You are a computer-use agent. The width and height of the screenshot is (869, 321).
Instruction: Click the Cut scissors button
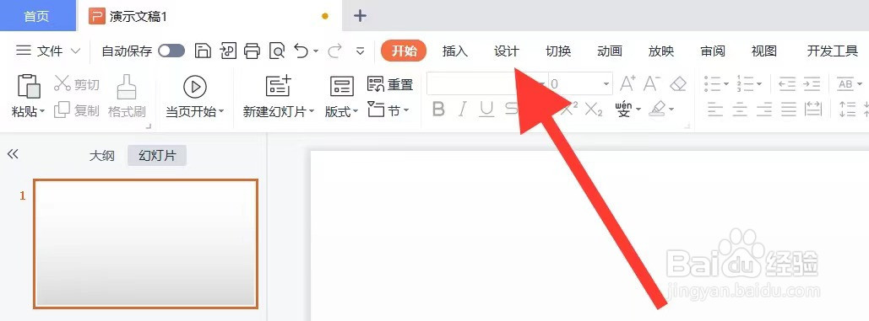tap(77, 84)
